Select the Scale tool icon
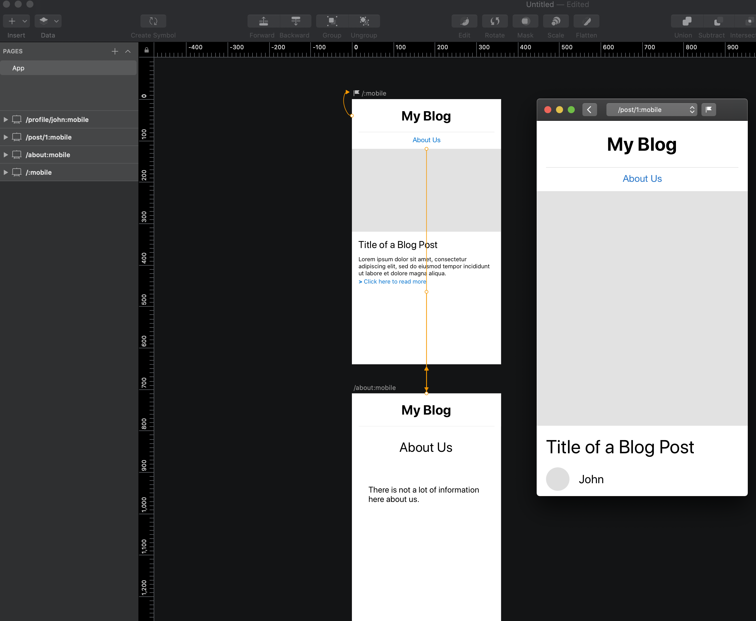This screenshot has height=621, width=756. pos(555,21)
